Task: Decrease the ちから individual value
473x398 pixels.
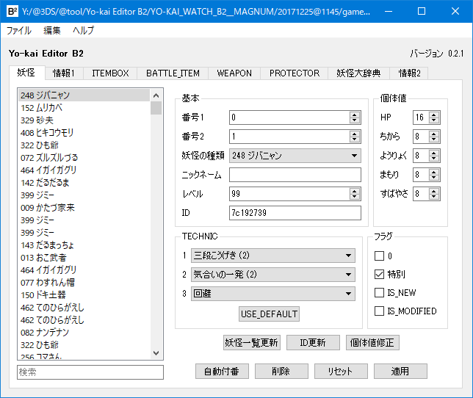Action: tap(434, 140)
